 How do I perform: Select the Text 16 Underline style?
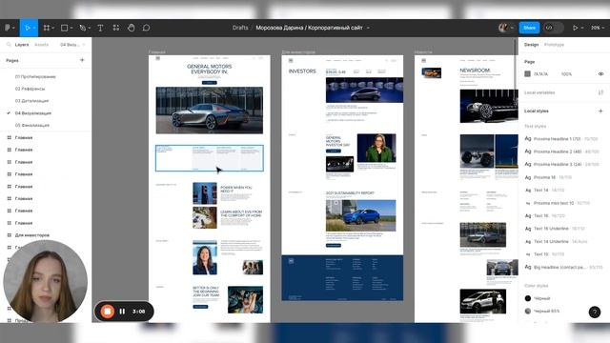[x=555, y=229]
